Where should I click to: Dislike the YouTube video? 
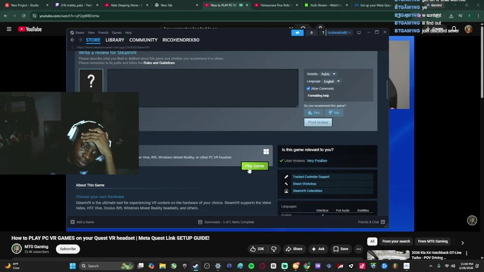point(274,249)
